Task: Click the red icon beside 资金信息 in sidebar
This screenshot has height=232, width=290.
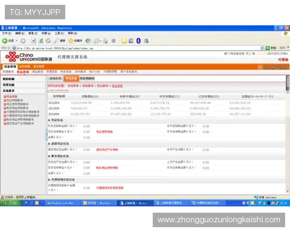Action: pos(4,96)
